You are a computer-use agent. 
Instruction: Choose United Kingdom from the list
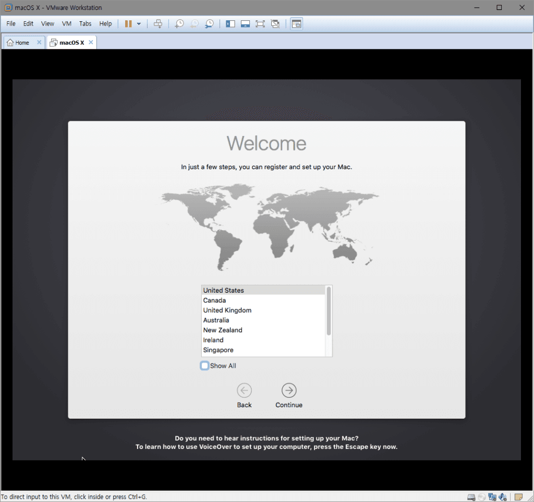[263, 310]
